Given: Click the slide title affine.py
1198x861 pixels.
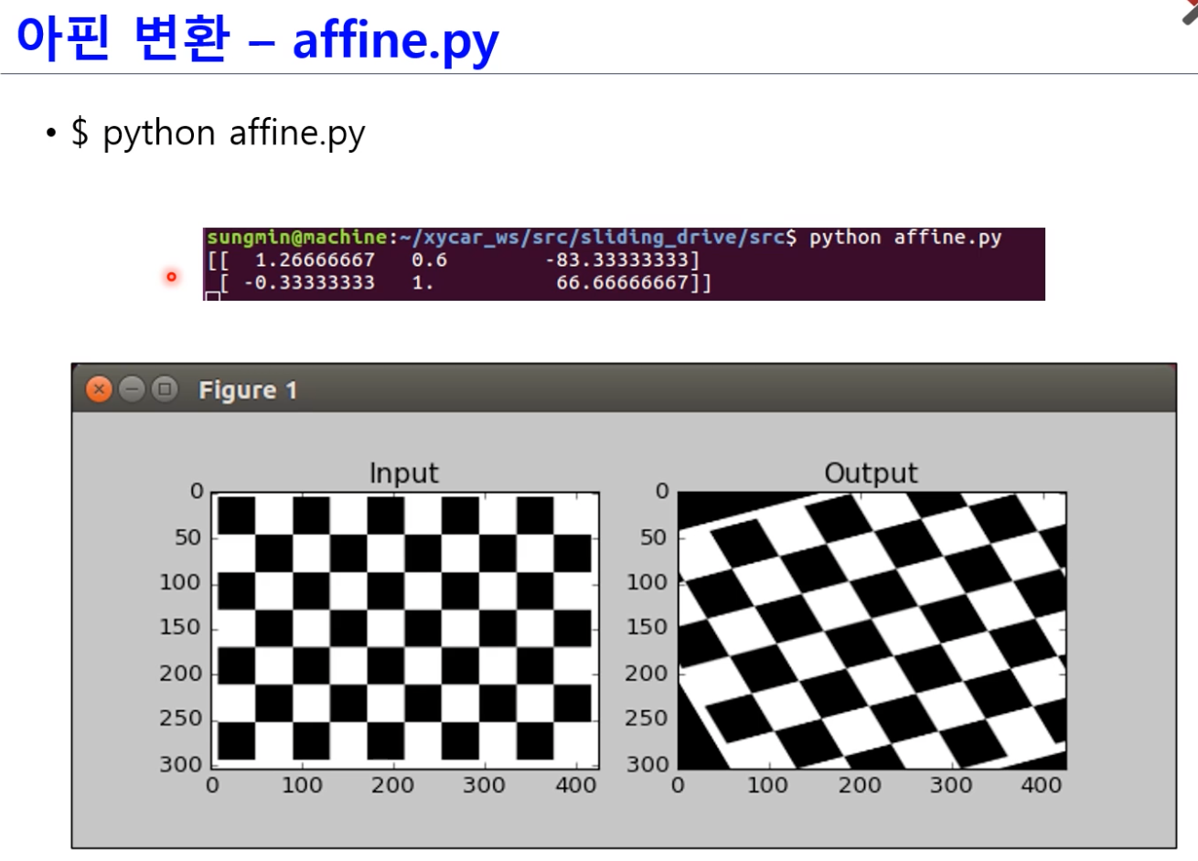Looking at the screenshot, I should coord(395,40).
